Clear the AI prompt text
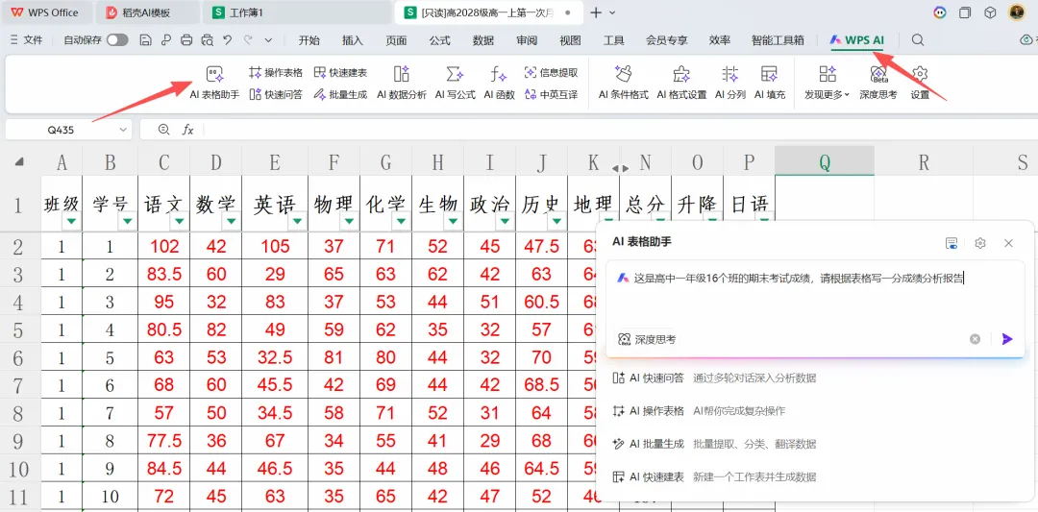 (x=975, y=339)
